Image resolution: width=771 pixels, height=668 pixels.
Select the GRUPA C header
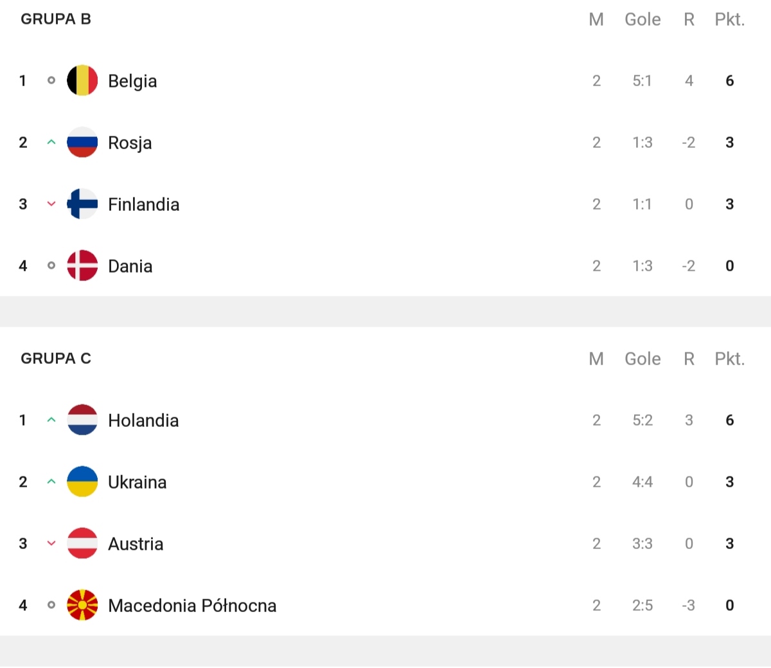point(56,359)
